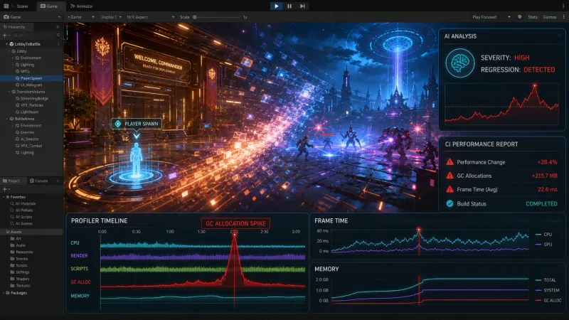
Task: Open the Display 1 dropdown
Action: click(x=111, y=17)
